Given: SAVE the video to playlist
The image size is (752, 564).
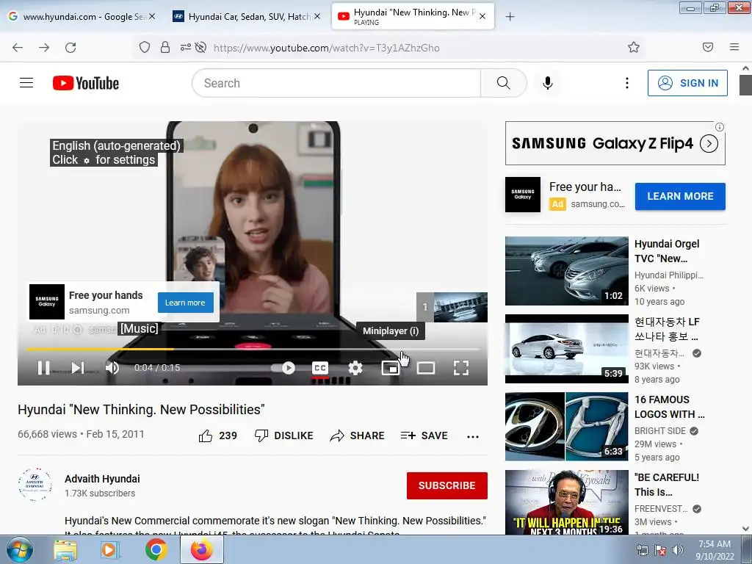Looking at the screenshot, I should click(x=424, y=435).
